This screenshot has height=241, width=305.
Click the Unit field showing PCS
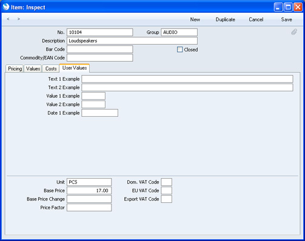89,182
